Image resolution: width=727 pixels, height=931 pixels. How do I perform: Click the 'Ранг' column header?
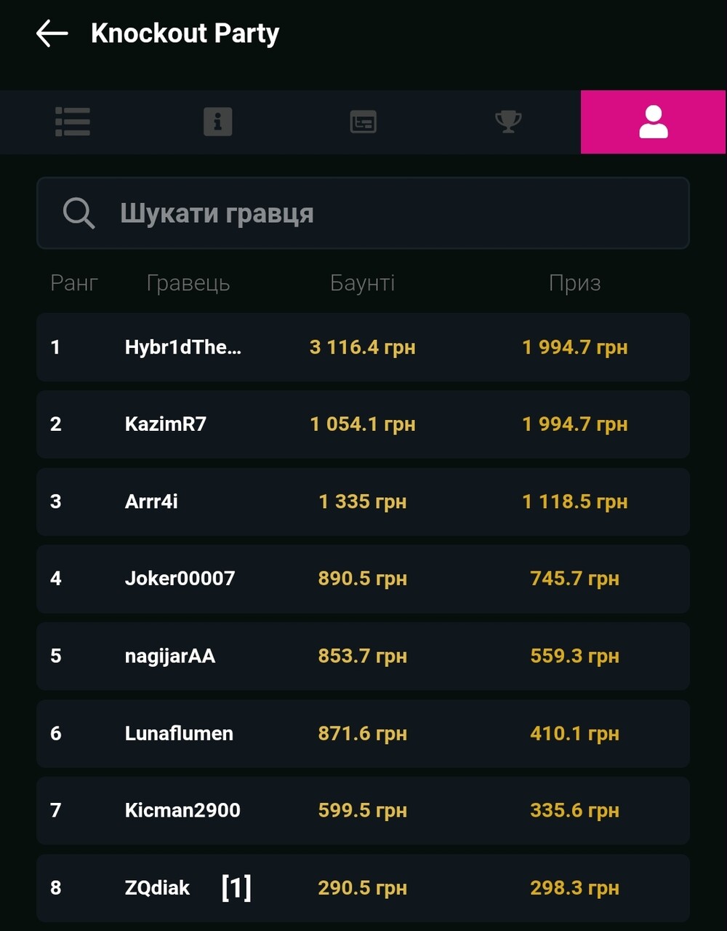(x=74, y=283)
